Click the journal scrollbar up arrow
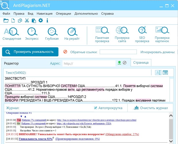The height and width of the screenshot is (144, 178). click(171, 115)
